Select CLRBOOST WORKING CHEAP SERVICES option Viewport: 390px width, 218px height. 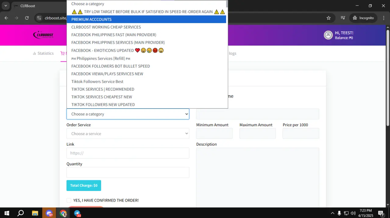tap(147, 27)
